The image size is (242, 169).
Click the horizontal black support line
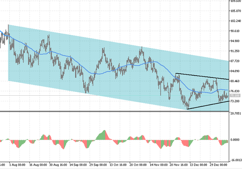(x=113, y=111)
